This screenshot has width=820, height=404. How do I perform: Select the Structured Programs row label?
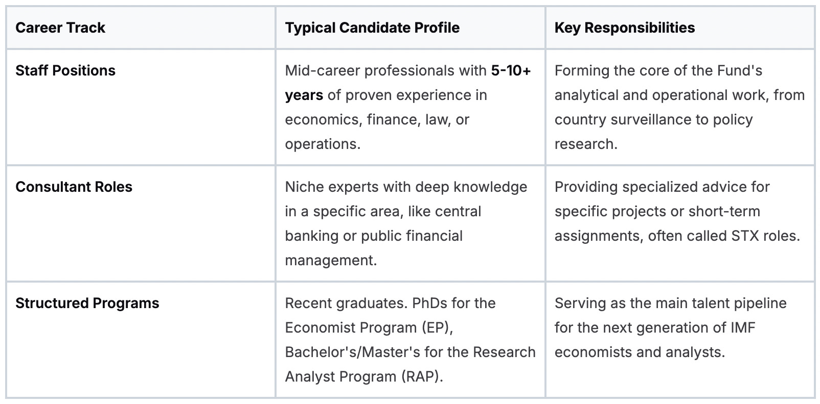click(87, 303)
